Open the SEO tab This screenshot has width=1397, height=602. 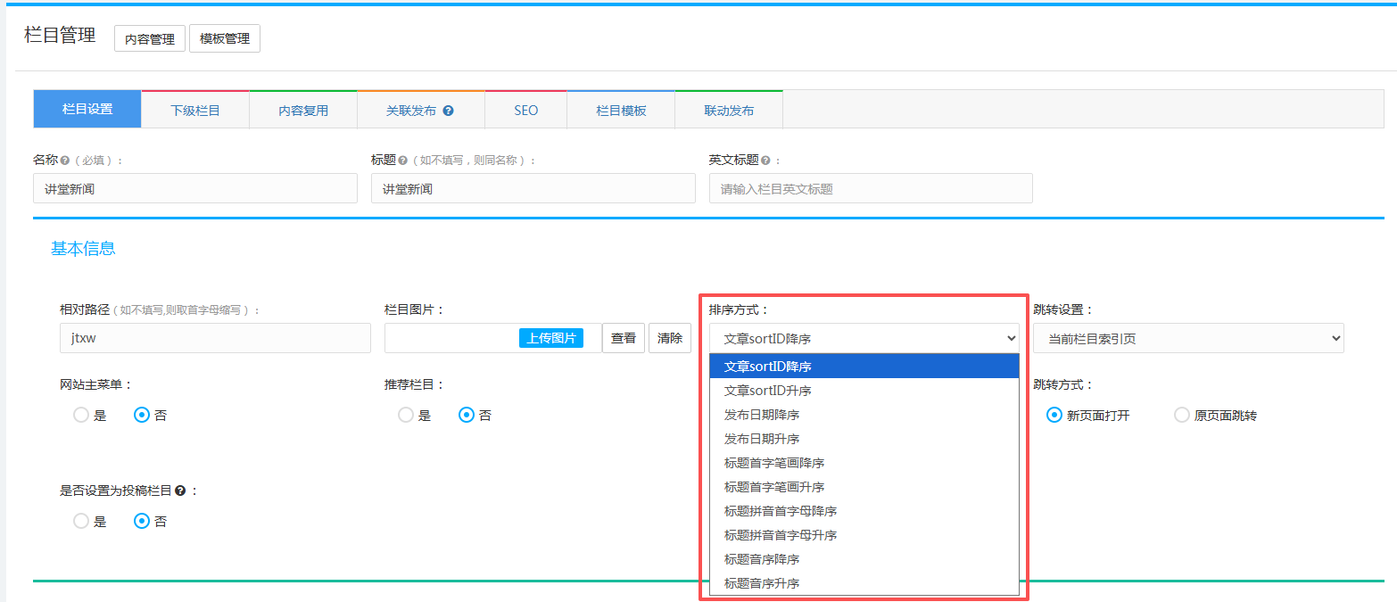pyautogui.click(x=525, y=111)
